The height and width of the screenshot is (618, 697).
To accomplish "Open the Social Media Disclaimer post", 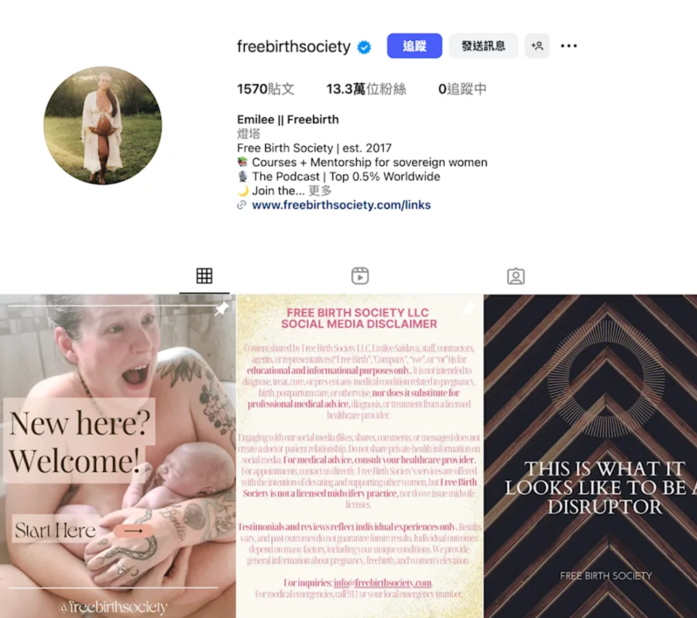I will pos(359,456).
